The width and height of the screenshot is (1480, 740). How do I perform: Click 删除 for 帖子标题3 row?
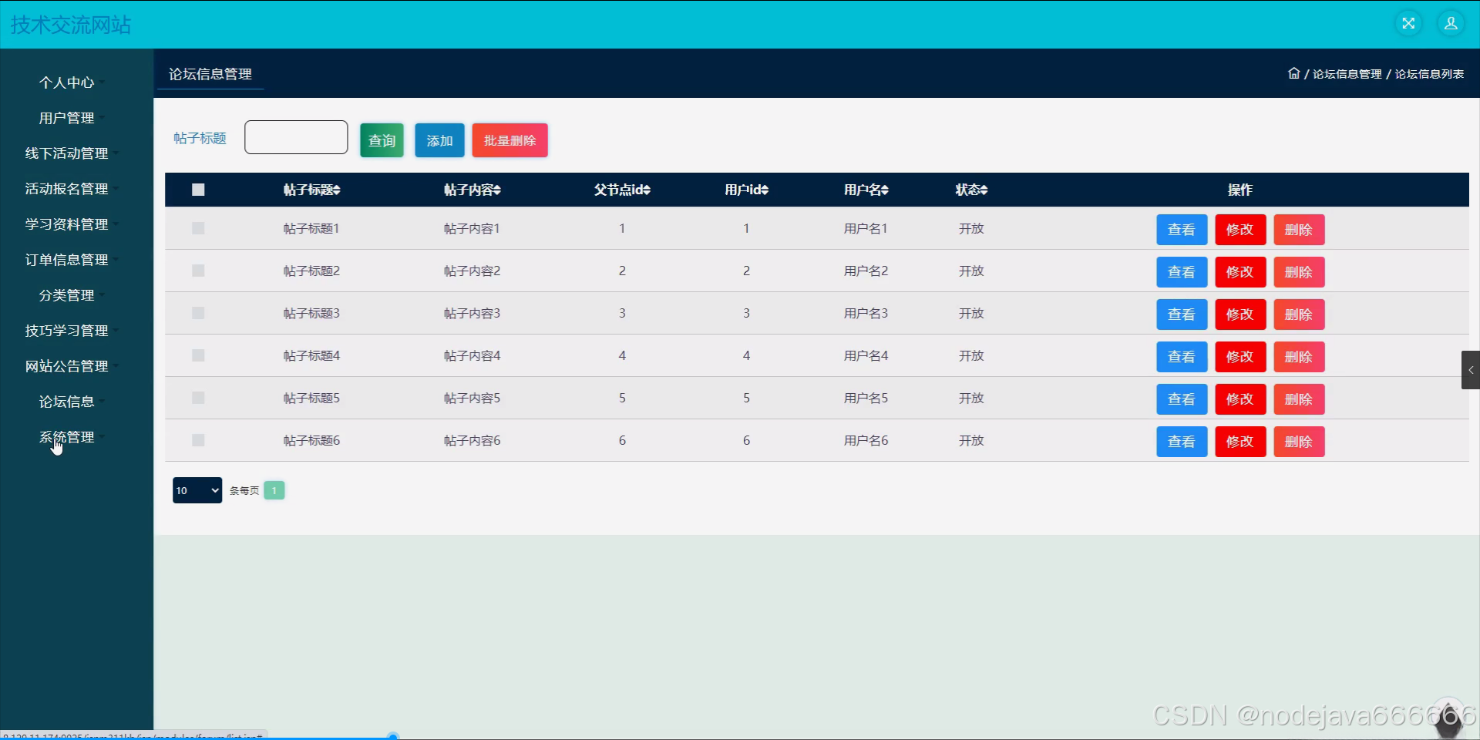pyautogui.click(x=1299, y=314)
